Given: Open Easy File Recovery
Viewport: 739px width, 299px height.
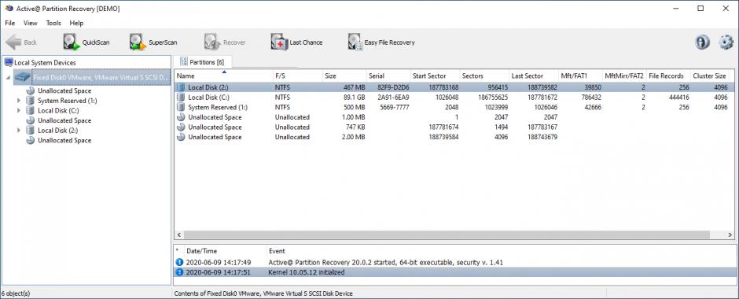Looking at the screenshot, I should (381, 42).
